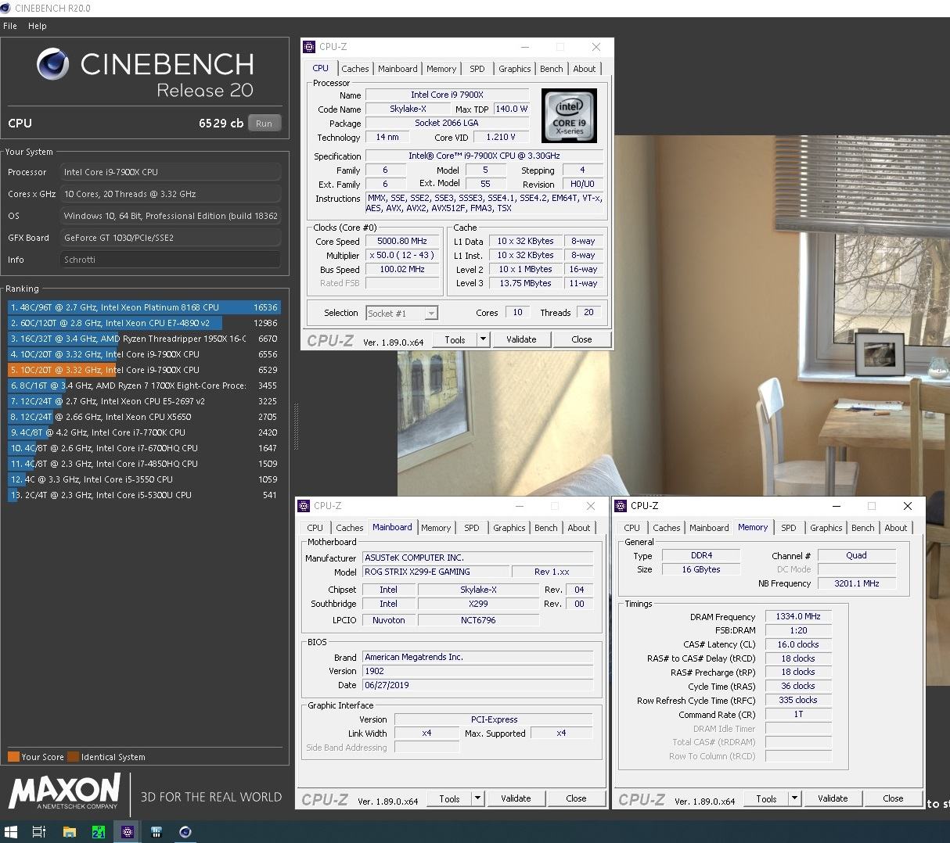Click the NB Frequency value 3201.1 MHz
This screenshot has height=843, width=950.
[x=857, y=583]
